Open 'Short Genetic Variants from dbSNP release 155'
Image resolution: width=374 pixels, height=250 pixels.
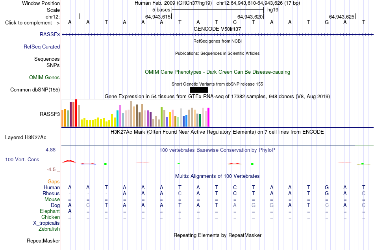(217, 84)
